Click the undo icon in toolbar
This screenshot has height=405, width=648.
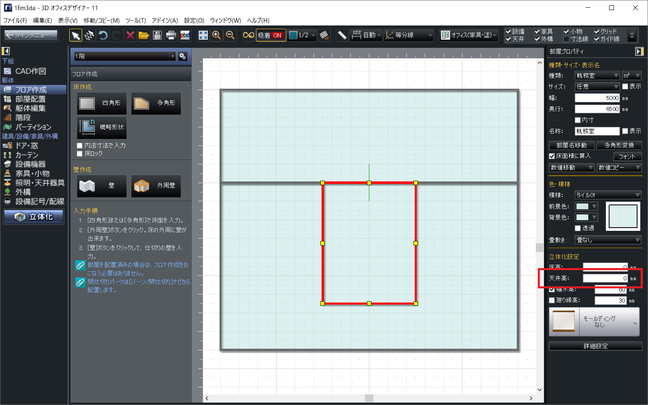click(103, 36)
